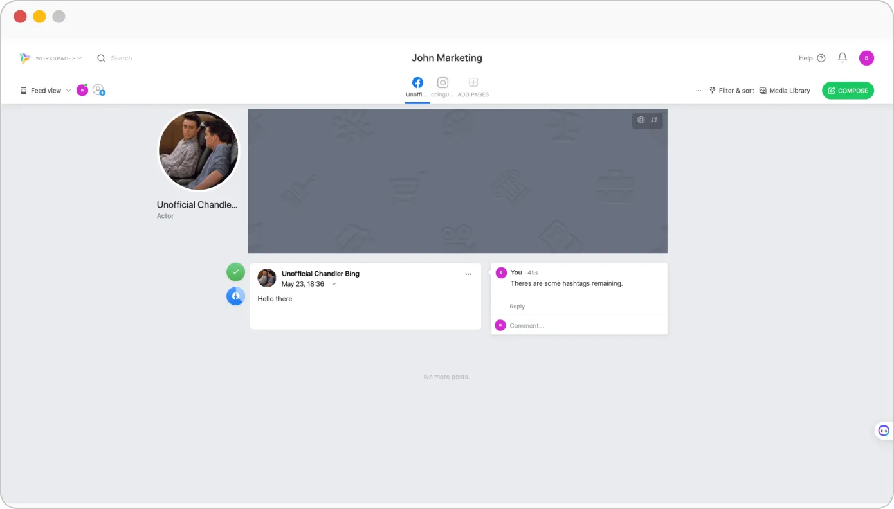Switch to the Instagram page tab
Screen dimensions: 894x509
pyautogui.click(x=442, y=87)
